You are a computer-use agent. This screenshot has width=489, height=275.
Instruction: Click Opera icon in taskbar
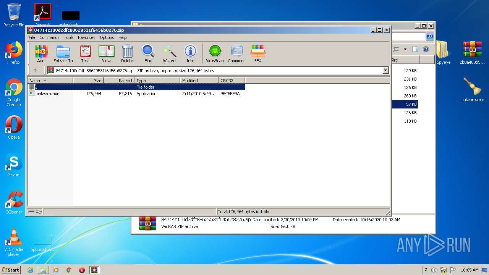click(x=82, y=270)
